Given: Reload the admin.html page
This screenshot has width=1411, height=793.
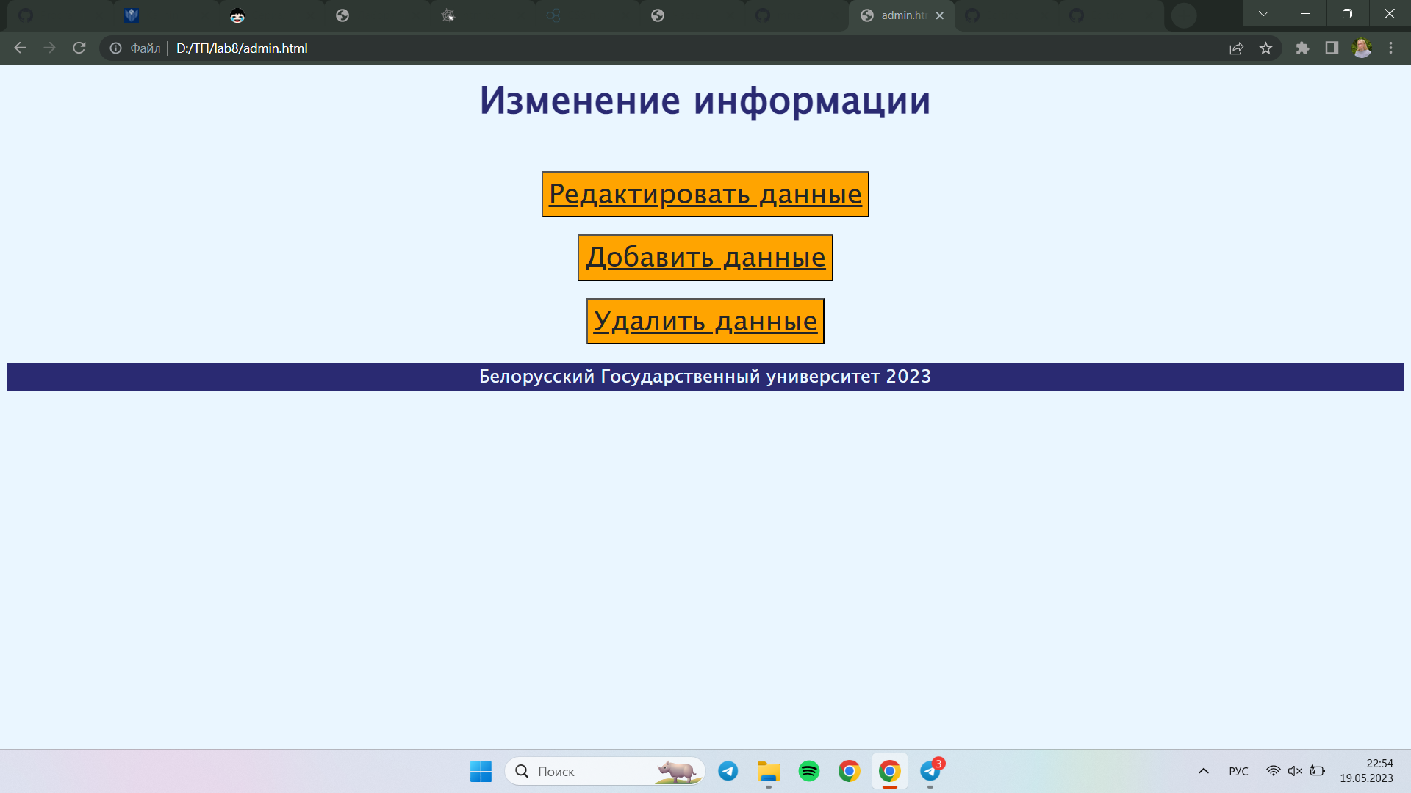Looking at the screenshot, I should tap(78, 48).
